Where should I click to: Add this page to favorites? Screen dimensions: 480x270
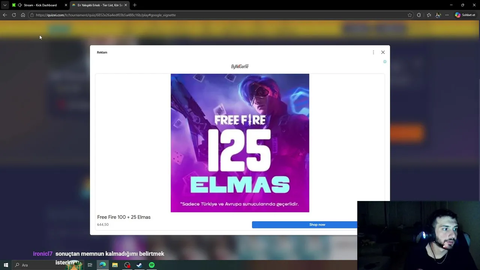pos(409,15)
